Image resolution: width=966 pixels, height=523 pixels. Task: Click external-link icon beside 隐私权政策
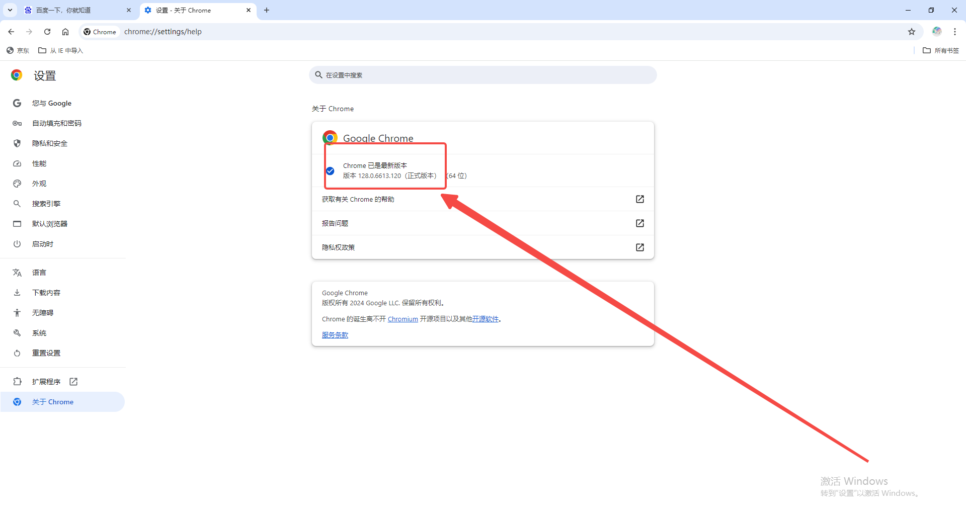point(640,247)
